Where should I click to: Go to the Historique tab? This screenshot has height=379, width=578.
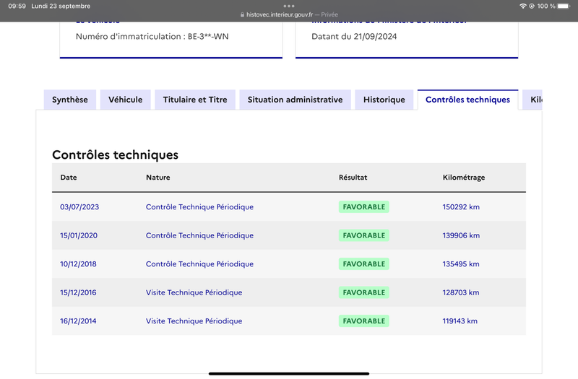(x=384, y=100)
